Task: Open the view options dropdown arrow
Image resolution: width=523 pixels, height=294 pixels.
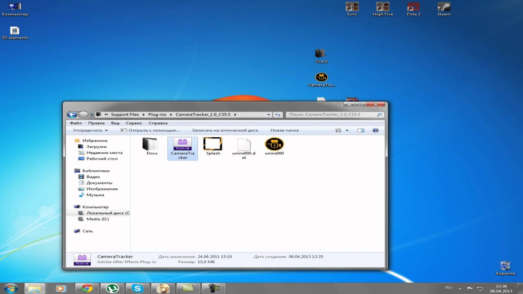Action: [x=347, y=130]
